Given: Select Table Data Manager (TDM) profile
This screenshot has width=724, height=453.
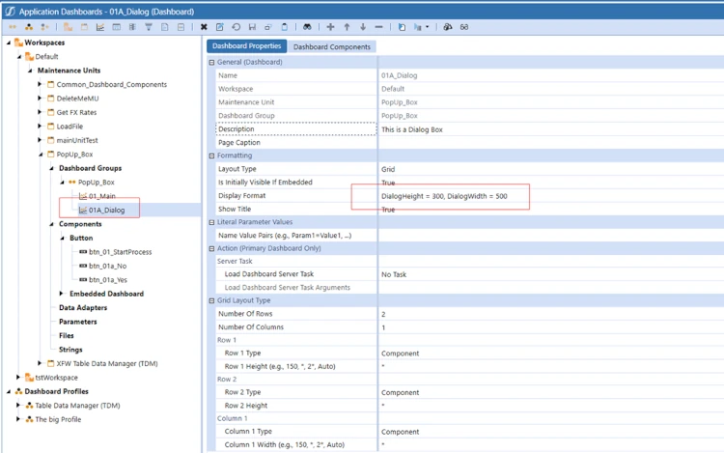Looking at the screenshot, I should (77, 406).
